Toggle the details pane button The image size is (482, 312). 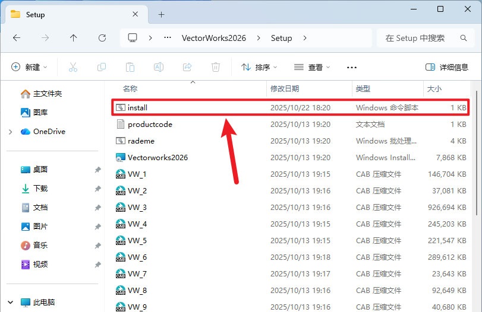pyautogui.click(x=447, y=67)
